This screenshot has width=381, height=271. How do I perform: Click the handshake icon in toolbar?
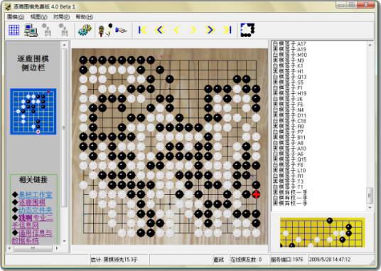coord(121,31)
